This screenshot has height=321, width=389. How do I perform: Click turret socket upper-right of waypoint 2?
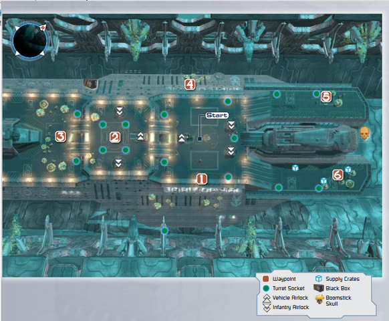(126, 124)
